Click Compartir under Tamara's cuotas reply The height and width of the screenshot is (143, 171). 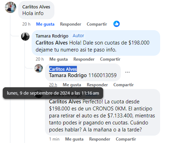tap(110, 59)
